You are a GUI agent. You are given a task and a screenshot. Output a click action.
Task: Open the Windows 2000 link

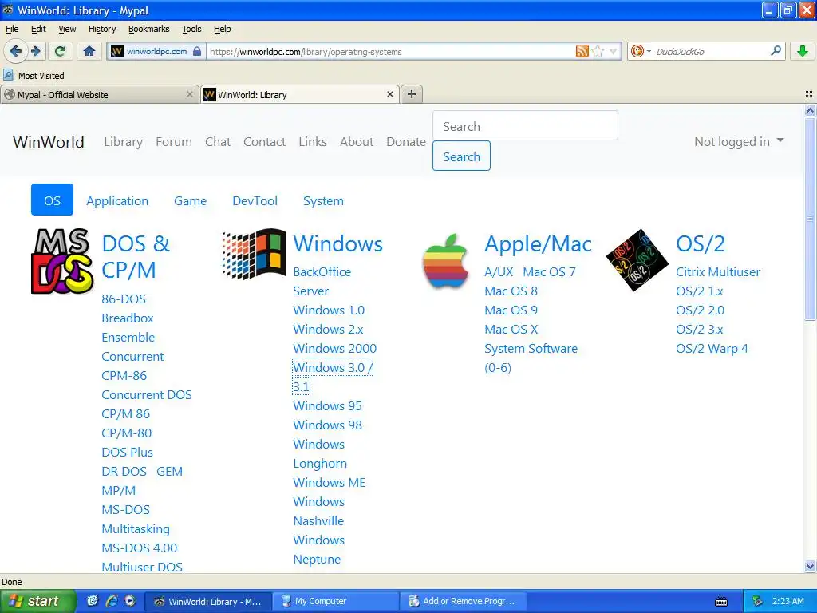point(334,349)
